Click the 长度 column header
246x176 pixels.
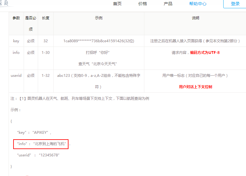click(x=45, y=18)
